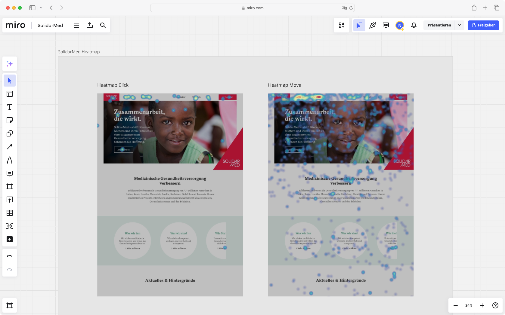Open the frames panel at bottom left
The width and height of the screenshot is (505, 315).
(10, 305)
